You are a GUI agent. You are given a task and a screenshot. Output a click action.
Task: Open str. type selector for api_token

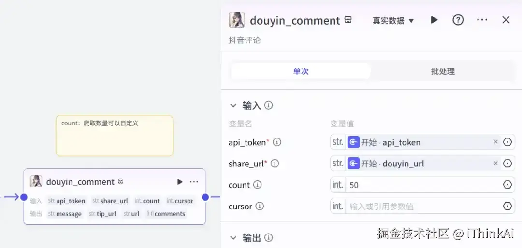pyautogui.click(x=338, y=142)
